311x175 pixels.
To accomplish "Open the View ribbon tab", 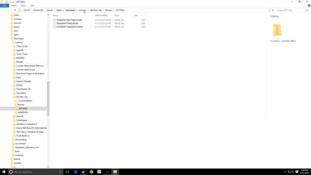I will (x=32, y=6).
